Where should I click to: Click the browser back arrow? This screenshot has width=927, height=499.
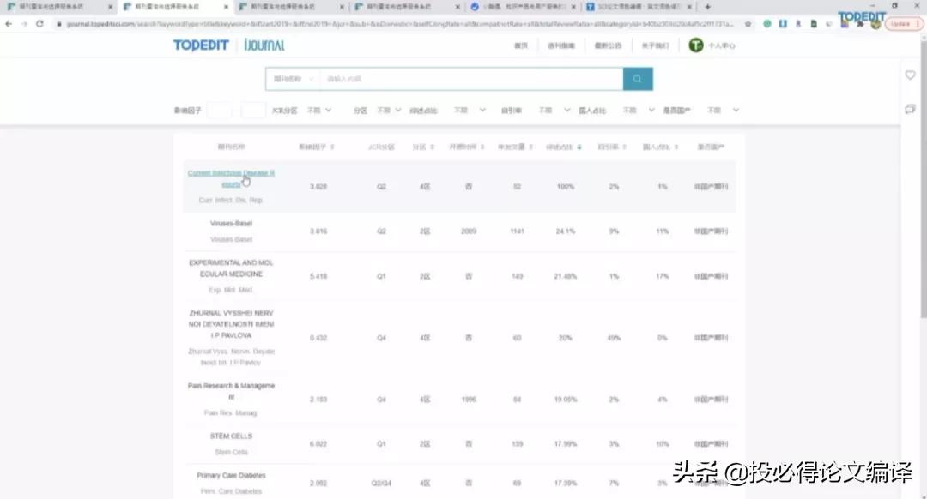[x=10, y=25]
